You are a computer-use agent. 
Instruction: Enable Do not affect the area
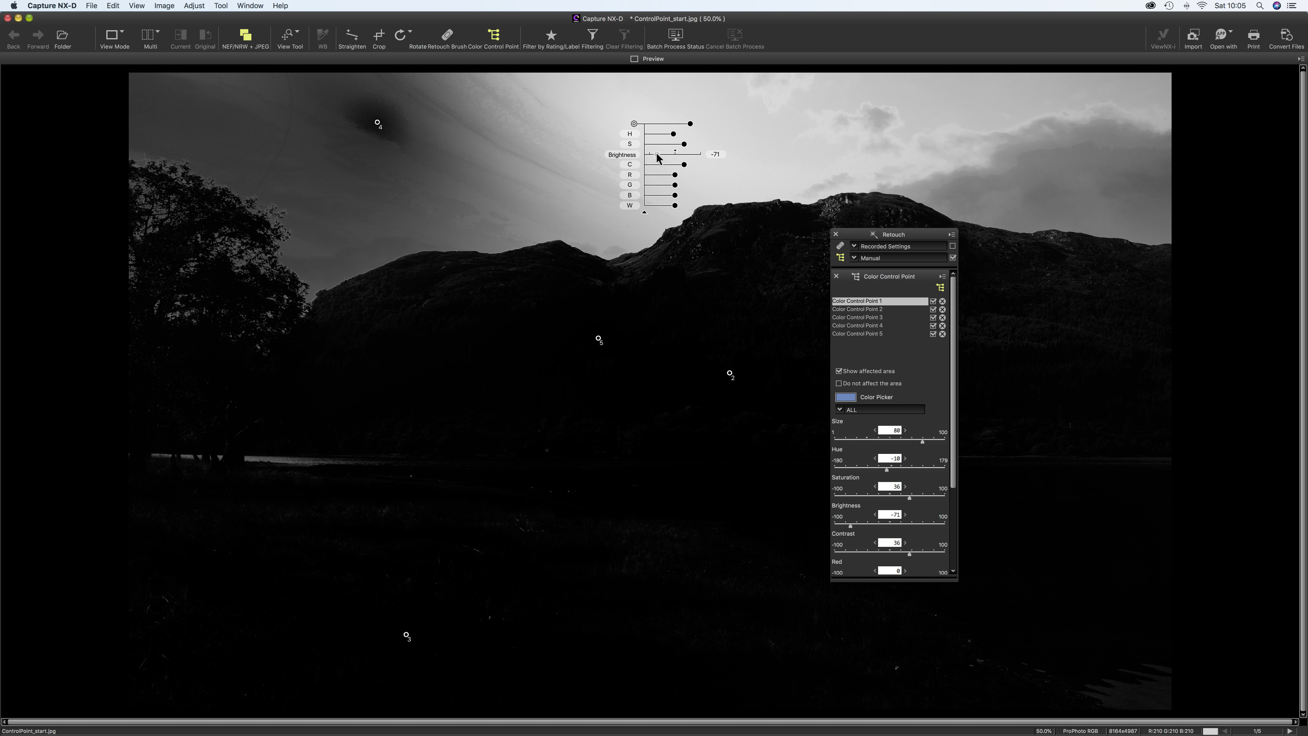(x=838, y=383)
